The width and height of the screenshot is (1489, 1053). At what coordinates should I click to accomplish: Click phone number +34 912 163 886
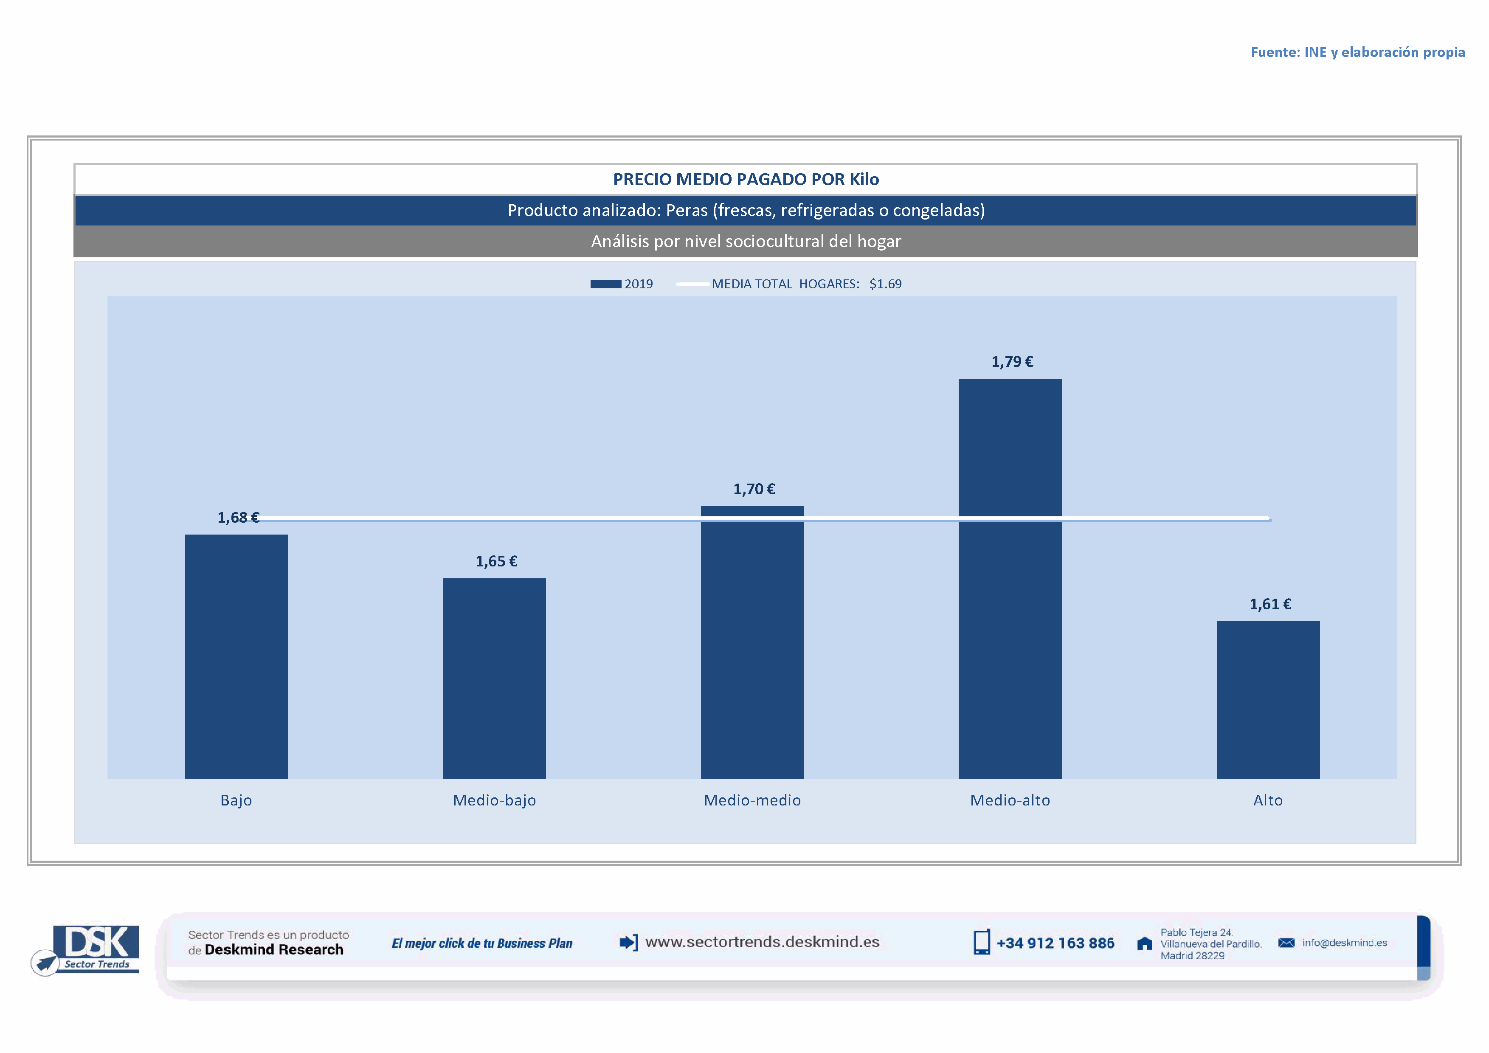pos(1055,943)
